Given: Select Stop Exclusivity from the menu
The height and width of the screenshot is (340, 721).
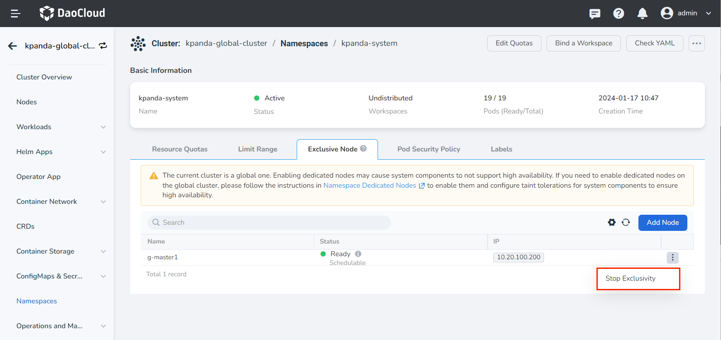Looking at the screenshot, I should point(630,278).
